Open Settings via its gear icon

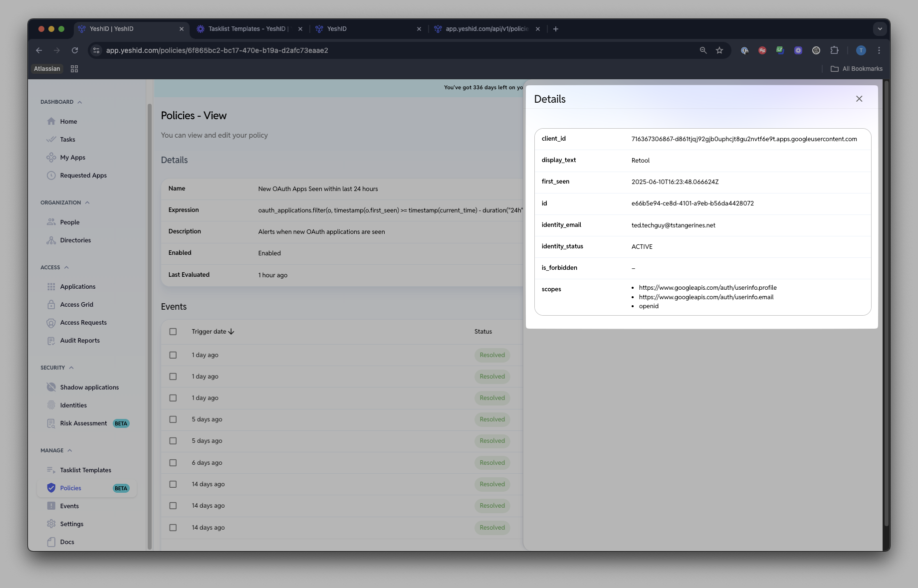pyautogui.click(x=51, y=524)
